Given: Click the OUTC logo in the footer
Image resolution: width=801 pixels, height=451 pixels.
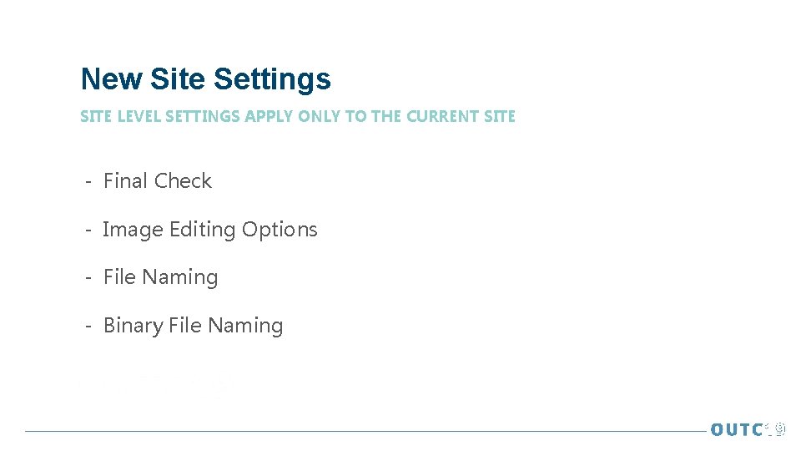Looking at the screenshot, I should (x=737, y=430).
